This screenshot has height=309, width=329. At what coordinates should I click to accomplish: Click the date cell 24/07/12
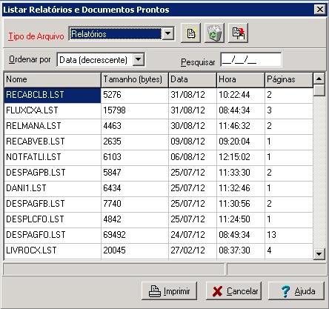click(193, 235)
